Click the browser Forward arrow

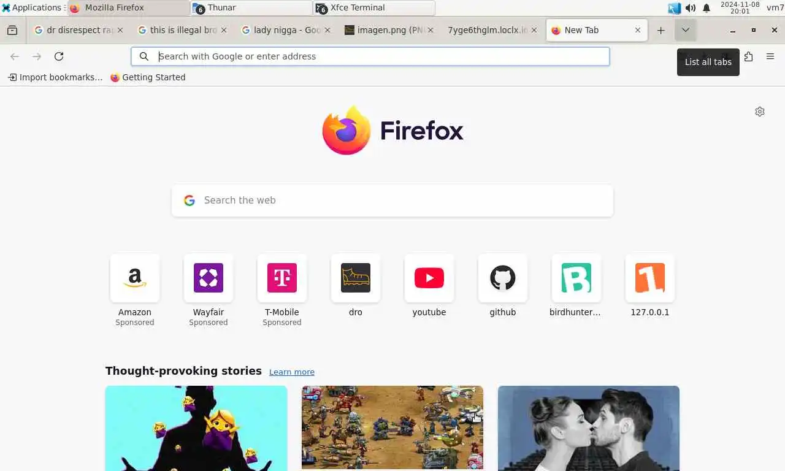(x=37, y=56)
